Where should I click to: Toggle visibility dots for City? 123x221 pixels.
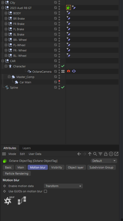click(x=59, y=3)
